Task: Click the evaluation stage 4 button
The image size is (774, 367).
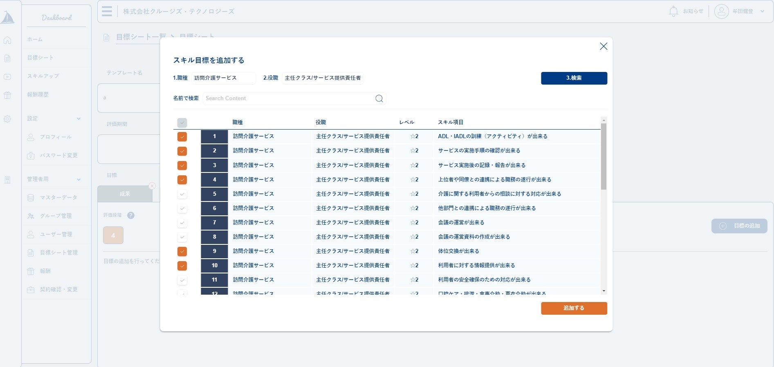Action: [x=113, y=235]
